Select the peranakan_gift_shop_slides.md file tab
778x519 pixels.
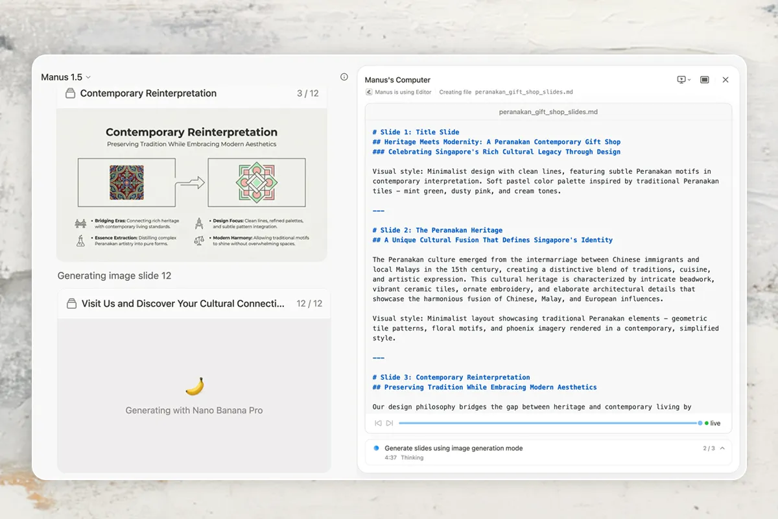pos(548,112)
